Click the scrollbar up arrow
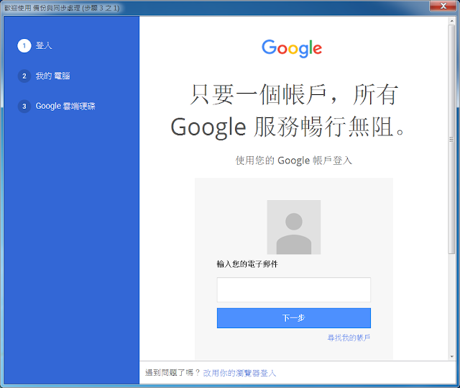 pyautogui.click(x=451, y=21)
